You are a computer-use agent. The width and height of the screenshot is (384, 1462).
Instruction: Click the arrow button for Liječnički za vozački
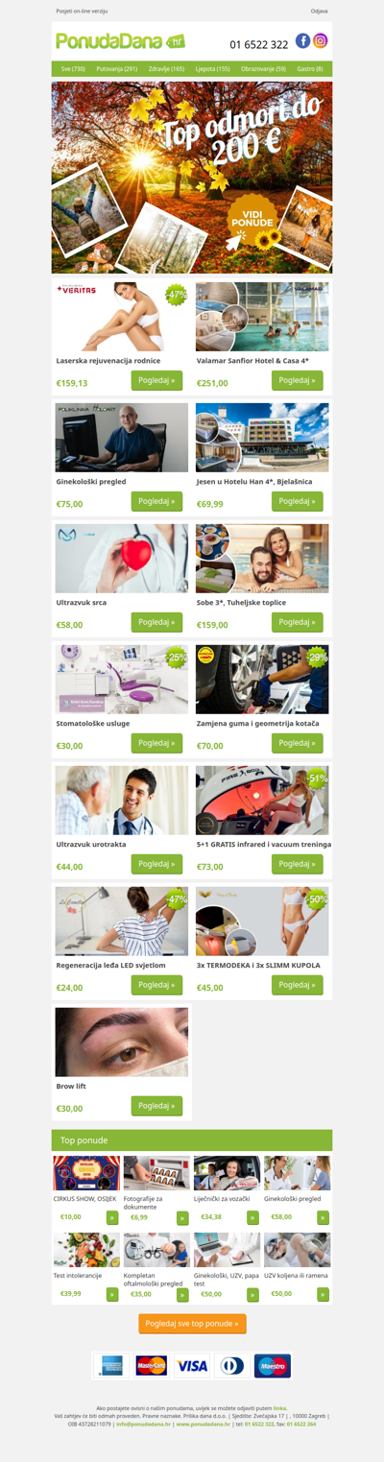click(252, 1217)
